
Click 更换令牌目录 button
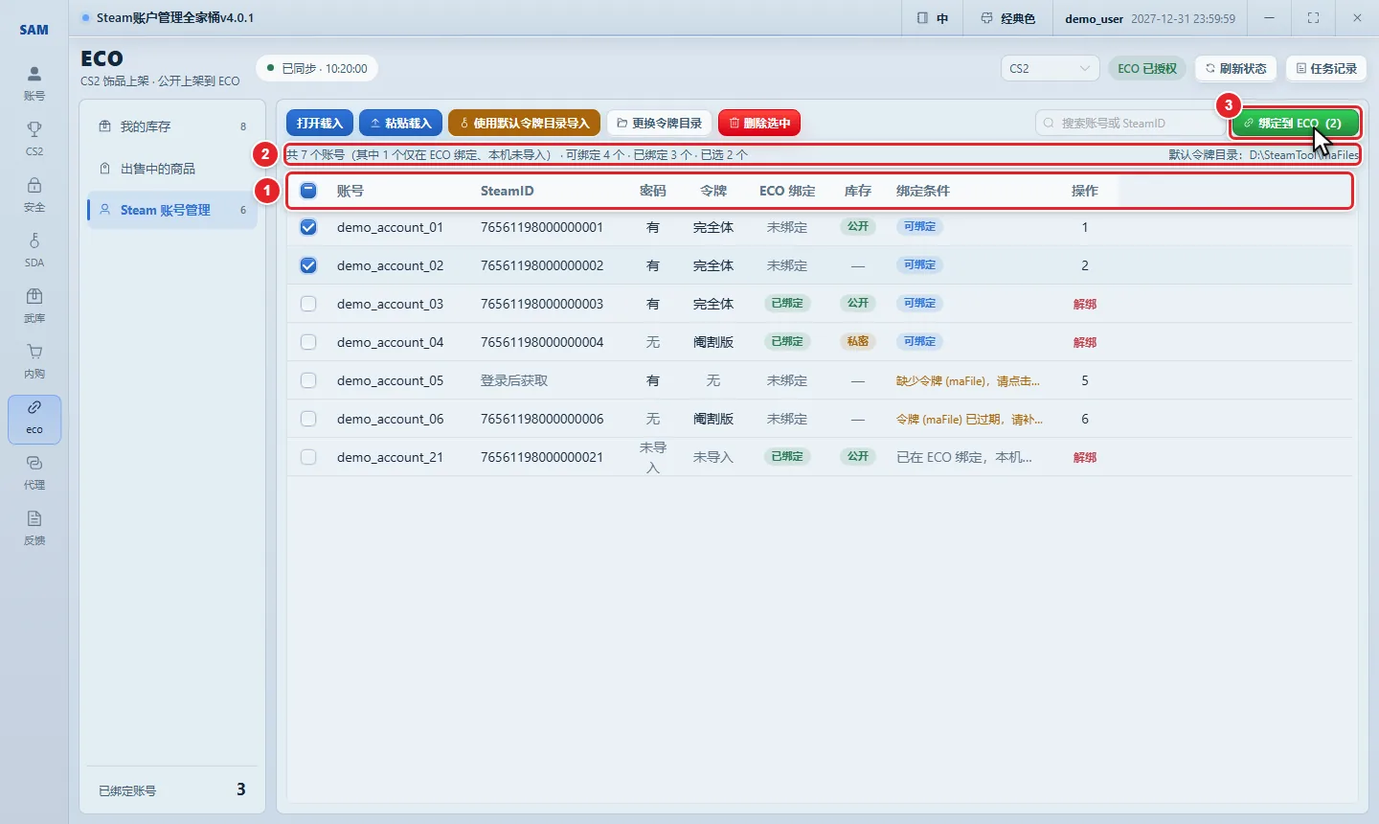[659, 123]
